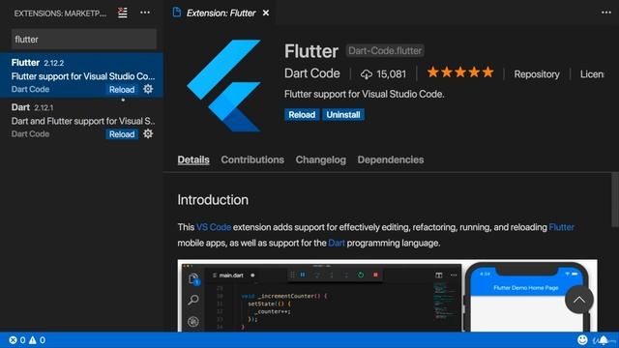Screen dimensions: 619x348
Task: Click the flutter search input field
Action: coord(84,39)
